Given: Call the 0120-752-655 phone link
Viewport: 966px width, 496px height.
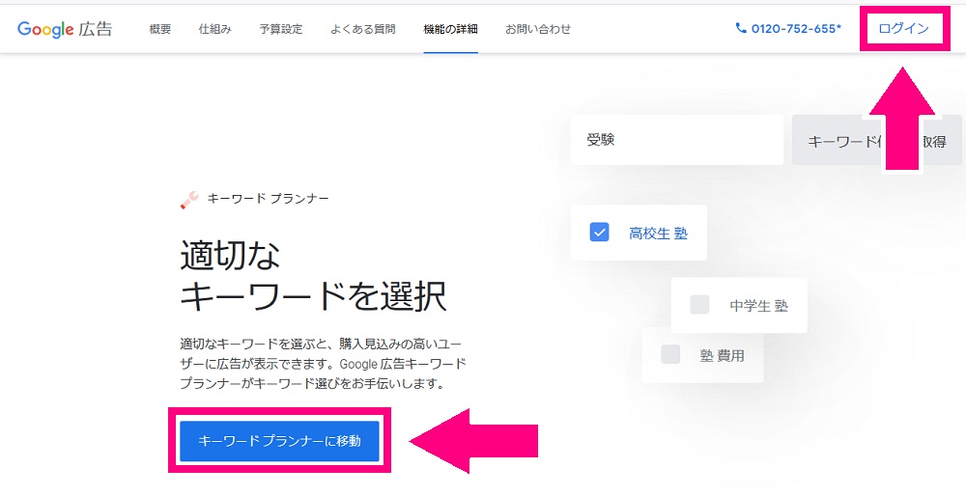Looking at the screenshot, I should [788, 28].
